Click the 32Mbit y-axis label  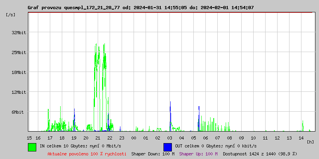tap(19, 33)
